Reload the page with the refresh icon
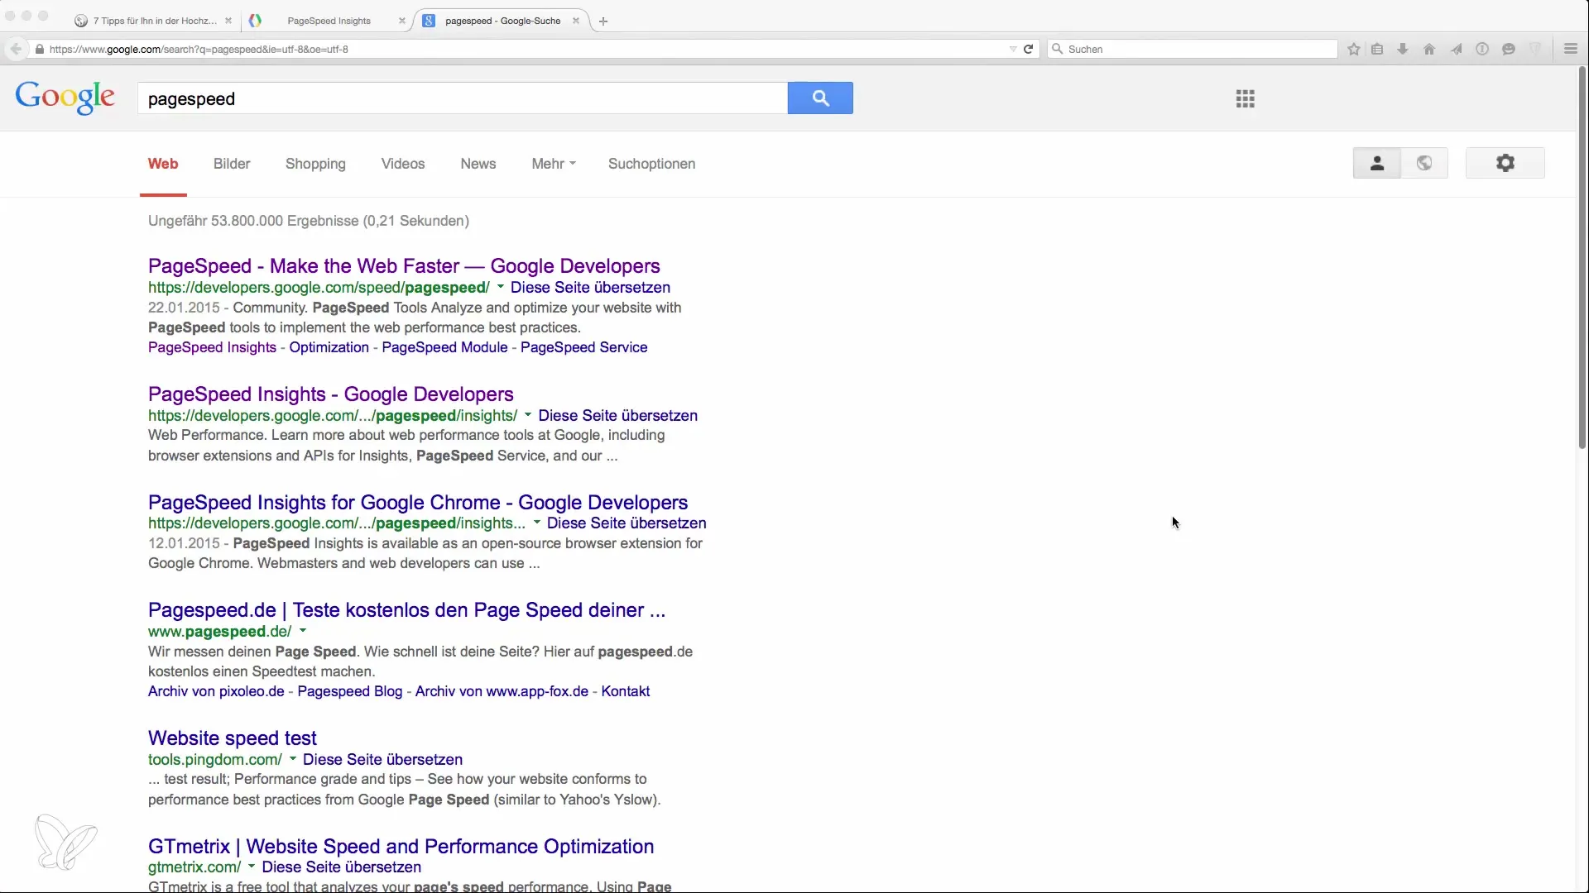1589x893 pixels. (1029, 49)
